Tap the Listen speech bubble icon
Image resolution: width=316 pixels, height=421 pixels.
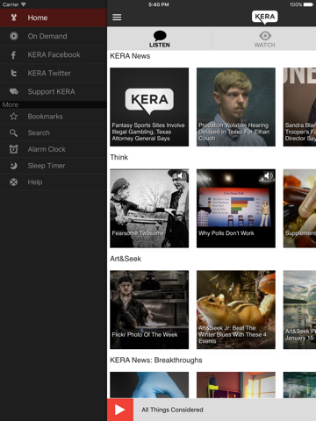(160, 36)
